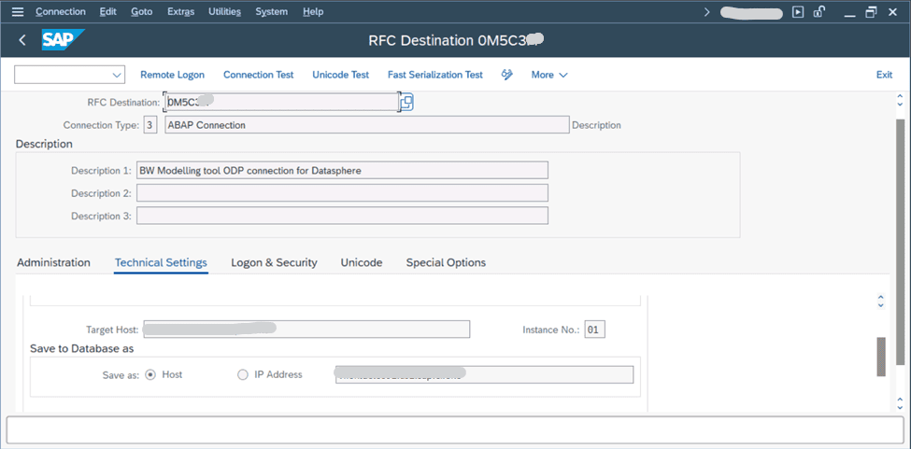
Task: Open the command field dropdown arrow
Action: click(x=117, y=75)
